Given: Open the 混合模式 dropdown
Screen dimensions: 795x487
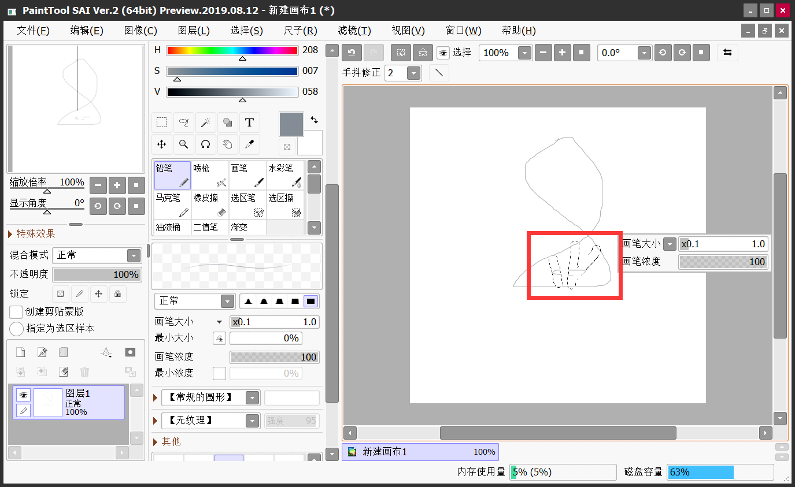Looking at the screenshot, I should (x=134, y=255).
